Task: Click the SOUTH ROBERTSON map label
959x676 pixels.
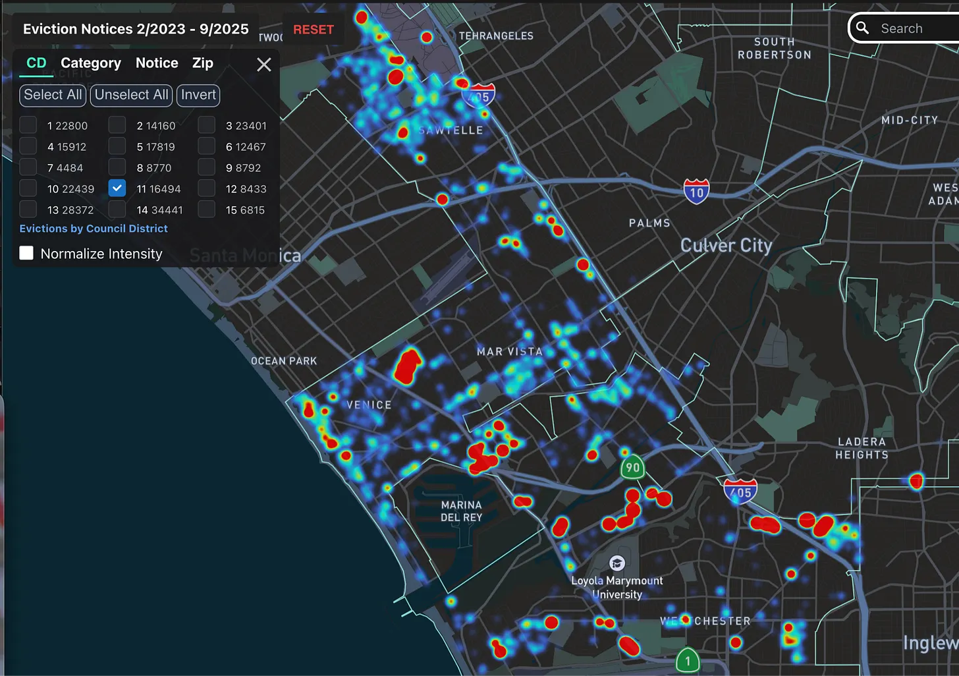Action: coord(774,48)
